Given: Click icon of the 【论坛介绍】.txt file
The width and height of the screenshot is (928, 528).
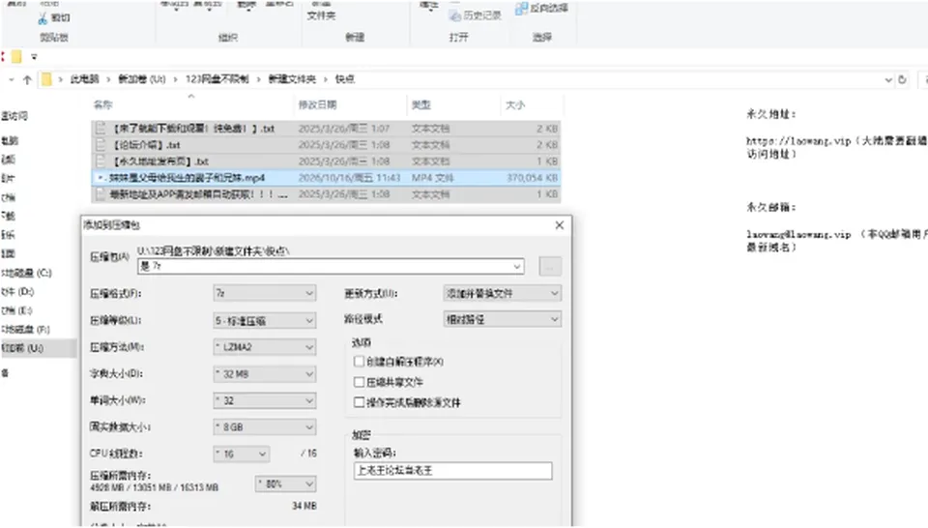Looking at the screenshot, I should point(101,144).
